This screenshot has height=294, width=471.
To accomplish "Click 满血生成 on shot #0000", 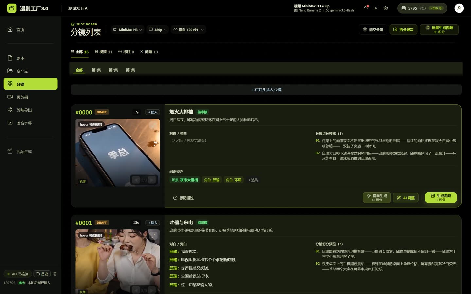I will pyautogui.click(x=377, y=198).
